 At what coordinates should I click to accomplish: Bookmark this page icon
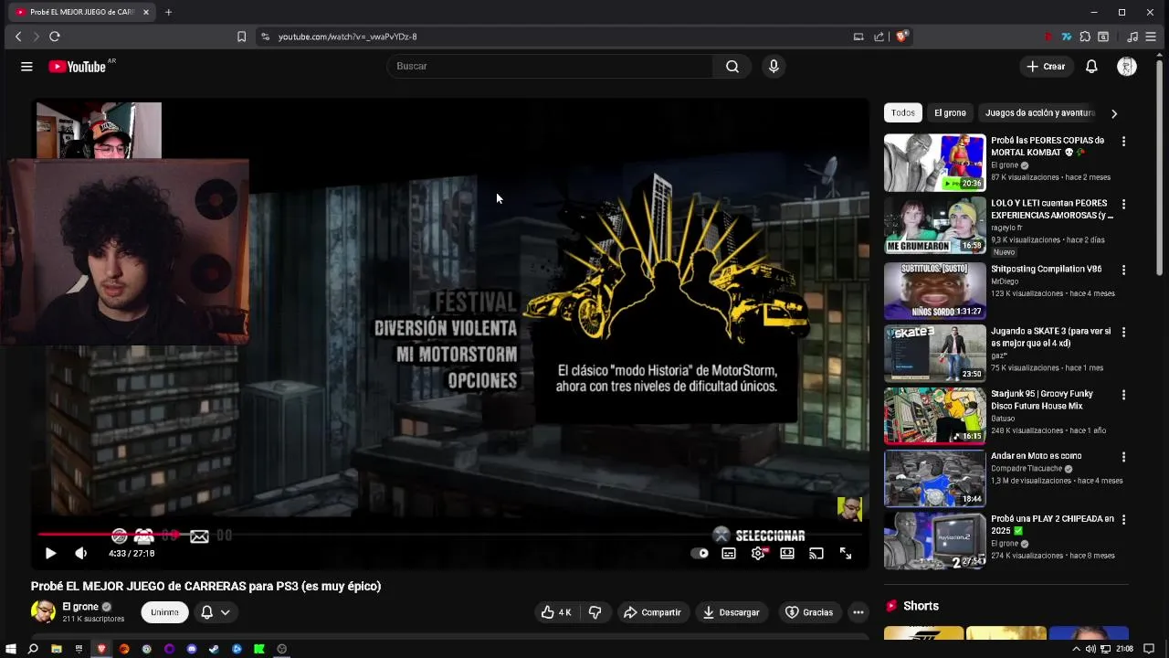[x=241, y=37]
